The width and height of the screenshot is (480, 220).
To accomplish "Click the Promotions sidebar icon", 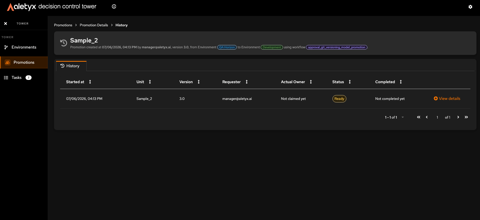I will [8, 62].
